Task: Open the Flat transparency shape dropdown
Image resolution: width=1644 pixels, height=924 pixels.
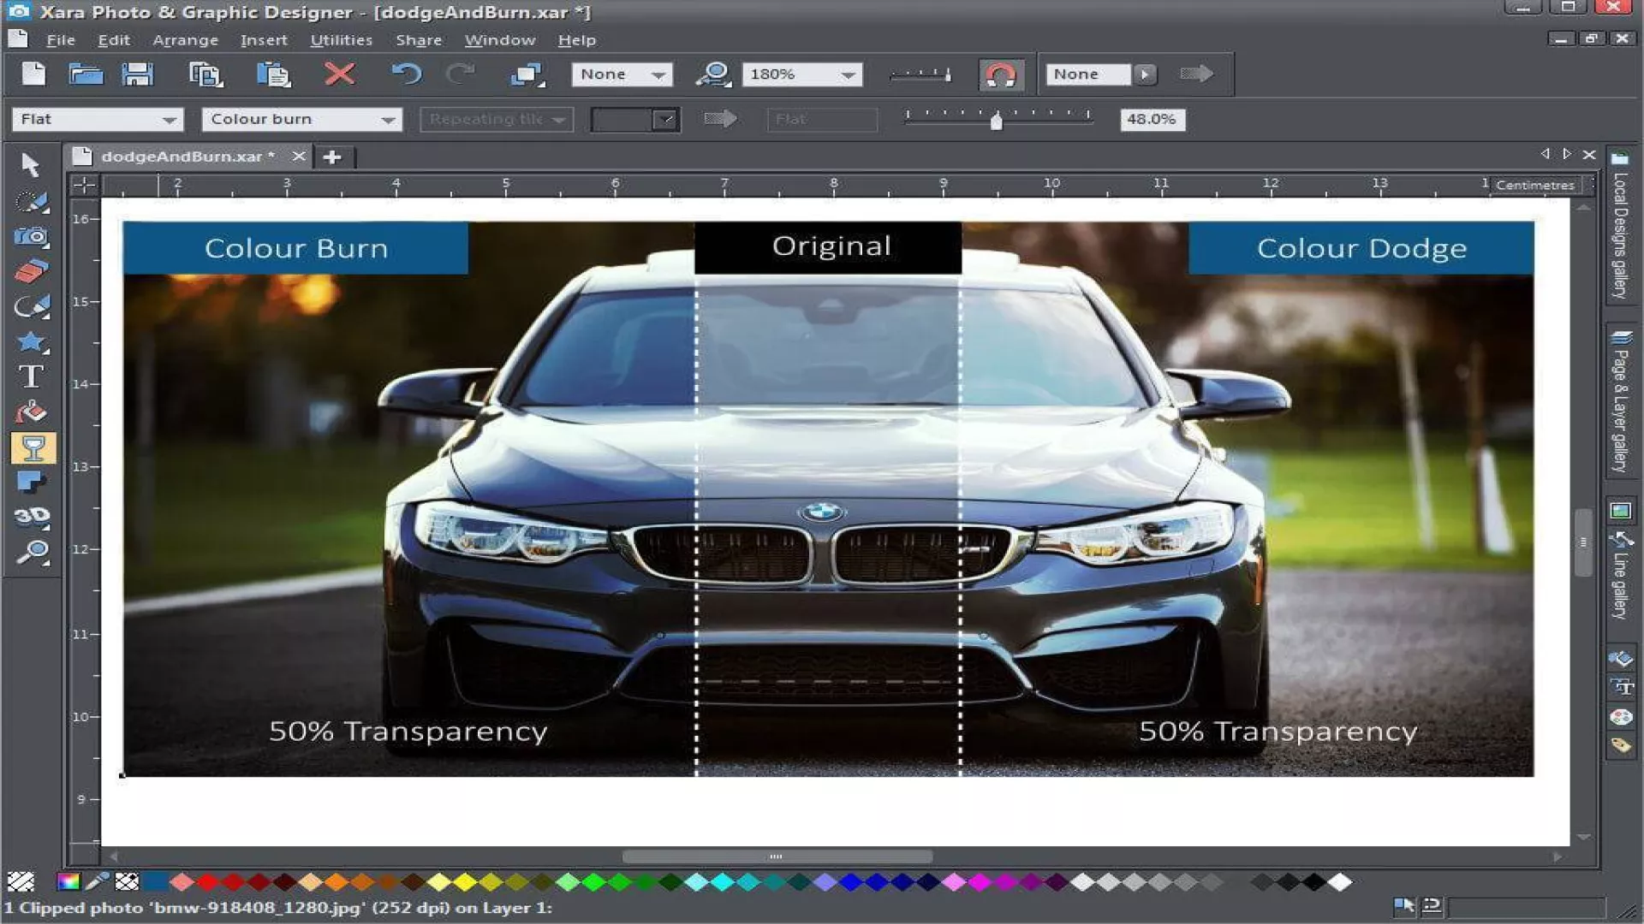Action: pyautogui.click(x=170, y=120)
